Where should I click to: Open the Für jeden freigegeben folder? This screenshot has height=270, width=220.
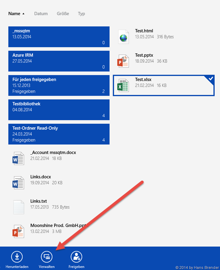(x=59, y=85)
